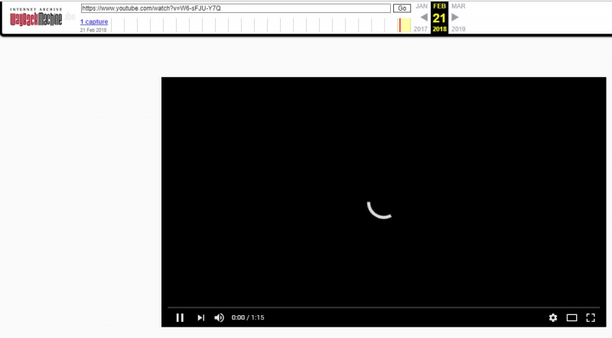Skip to the next video
Screen dimensions: 612x338
[200, 317]
